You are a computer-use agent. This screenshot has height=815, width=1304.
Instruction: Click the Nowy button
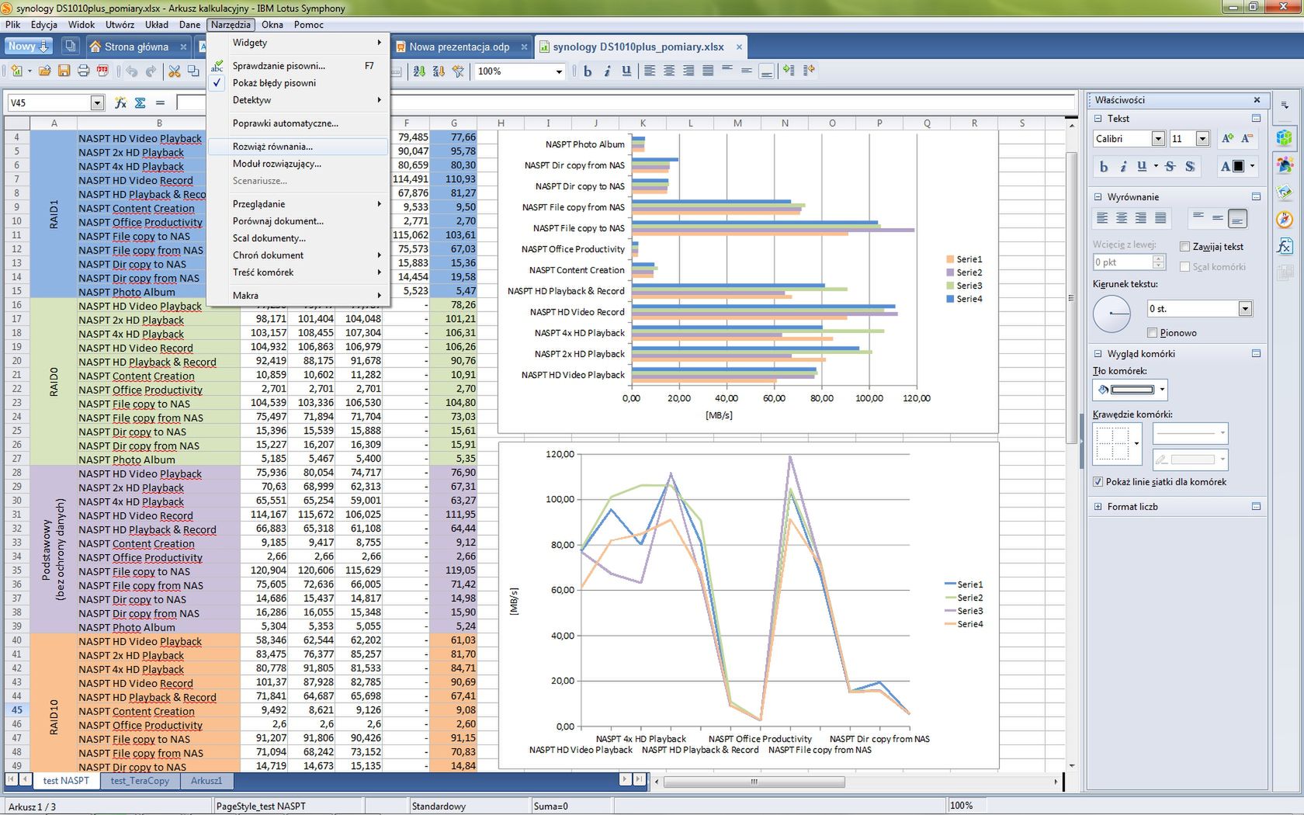pyautogui.click(x=29, y=47)
